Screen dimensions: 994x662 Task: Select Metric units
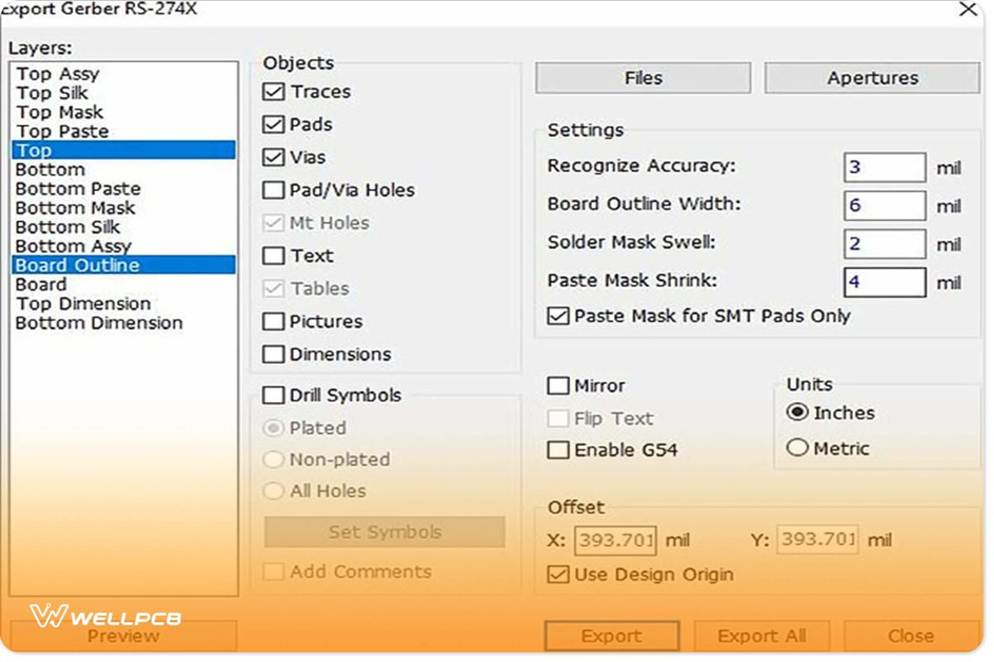point(798,448)
